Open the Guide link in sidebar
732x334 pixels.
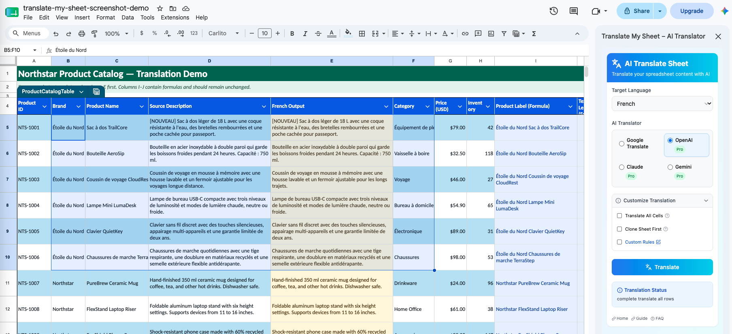(x=639, y=319)
